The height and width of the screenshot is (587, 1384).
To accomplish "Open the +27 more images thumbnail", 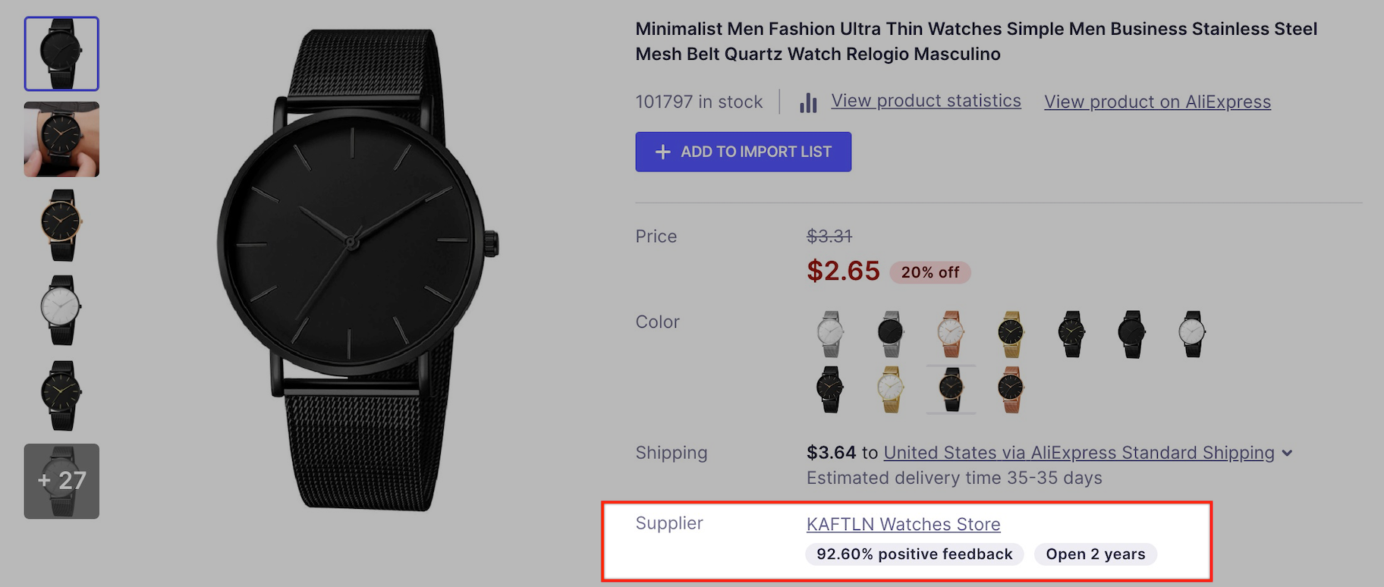I will click(61, 481).
